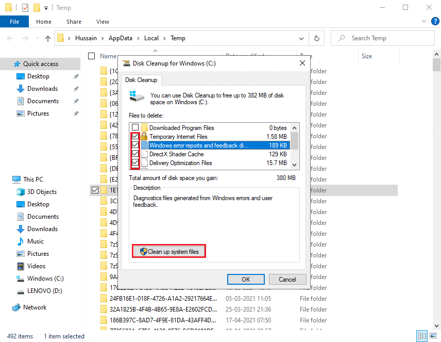Viewport: 441px width, 342px height.
Task: Expand the address bar history dropdown
Action: click(301, 38)
